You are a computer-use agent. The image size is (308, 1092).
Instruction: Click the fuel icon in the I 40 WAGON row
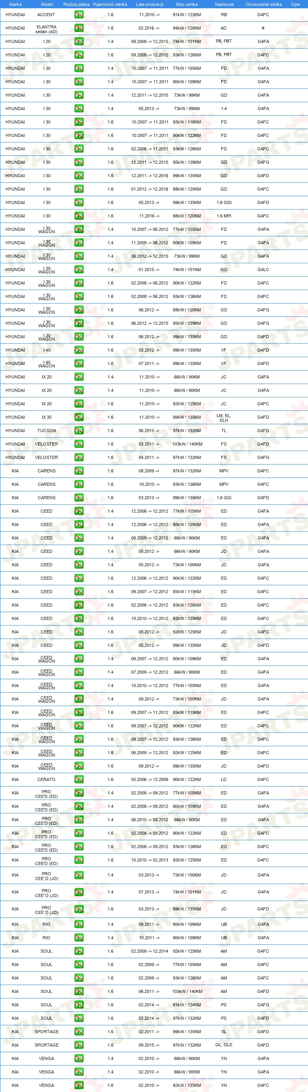(x=79, y=363)
